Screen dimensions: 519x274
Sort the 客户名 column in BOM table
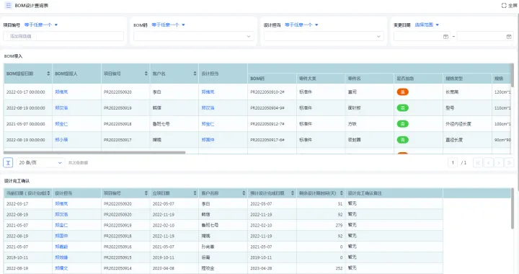pyautogui.click(x=195, y=74)
